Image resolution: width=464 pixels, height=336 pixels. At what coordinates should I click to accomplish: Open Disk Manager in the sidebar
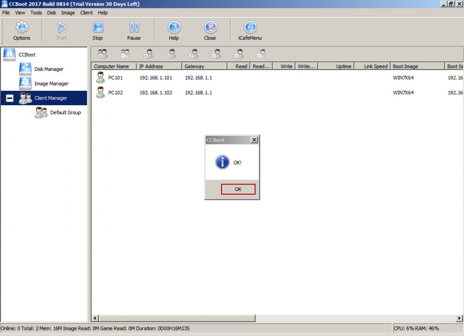(x=49, y=69)
